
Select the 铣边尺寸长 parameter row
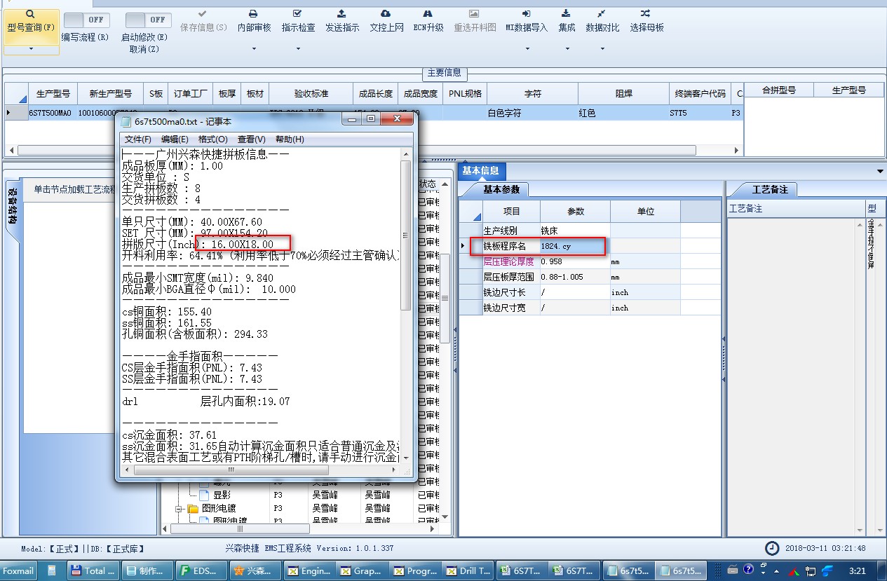tap(589, 292)
